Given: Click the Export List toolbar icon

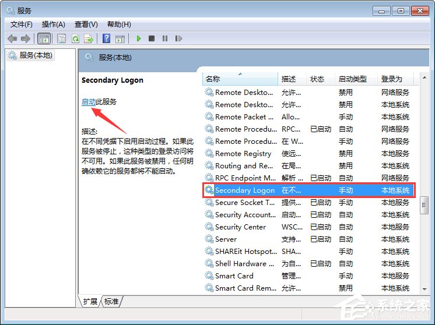Looking at the screenshot, I should tap(89, 38).
